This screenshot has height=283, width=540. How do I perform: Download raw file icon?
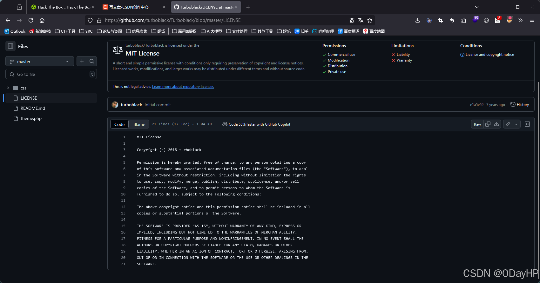click(x=496, y=124)
